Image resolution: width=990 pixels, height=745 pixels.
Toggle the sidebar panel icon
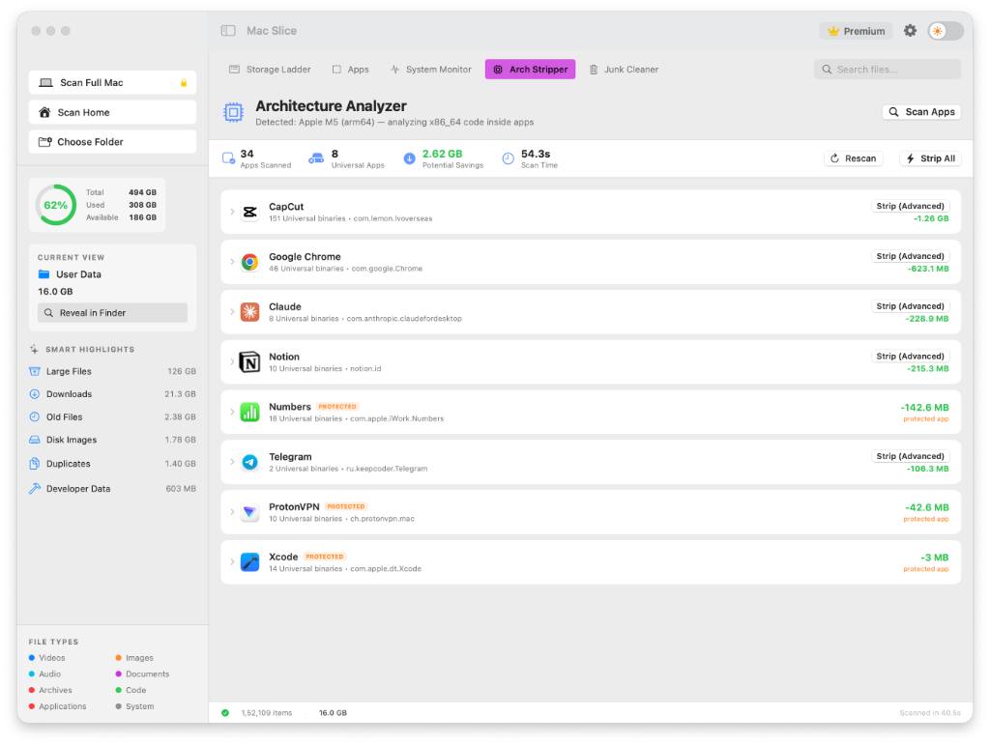click(228, 31)
